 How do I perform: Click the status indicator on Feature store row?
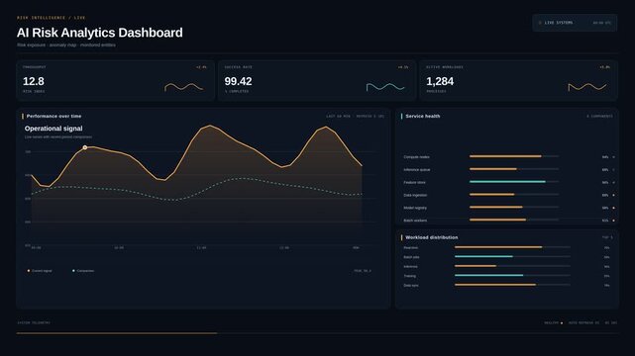613,182
